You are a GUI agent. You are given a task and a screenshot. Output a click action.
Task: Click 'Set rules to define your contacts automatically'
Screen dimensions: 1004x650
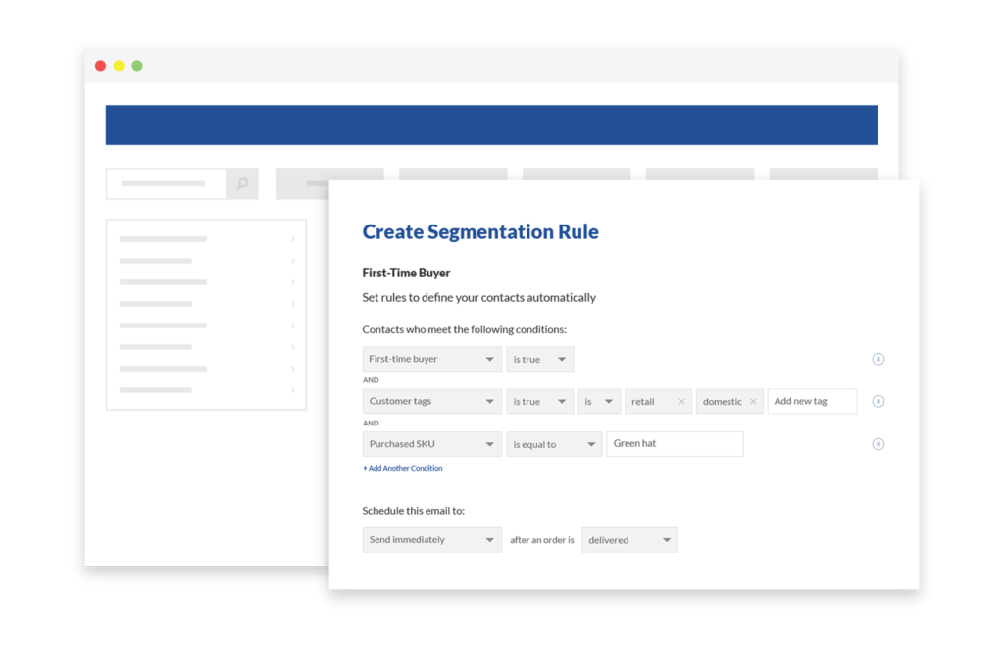[478, 298]
